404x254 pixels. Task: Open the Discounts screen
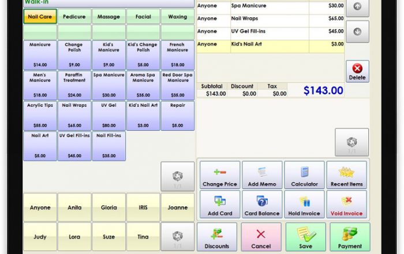click(216, 237)
